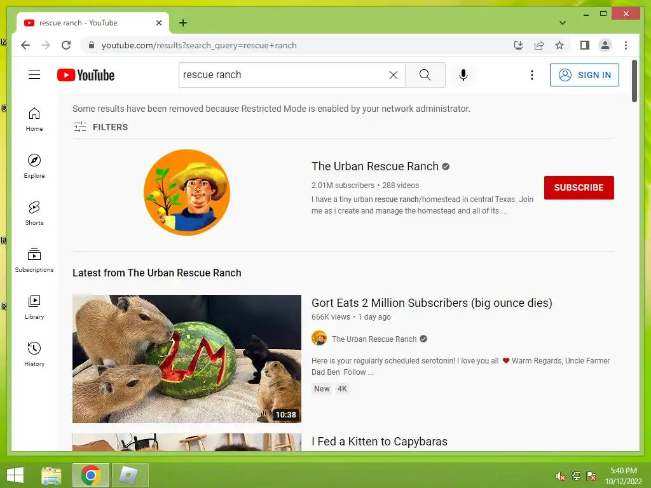The image size is (651, 488).
Task: Open Subscriptions in the sidebar
Action: point(34,260)
